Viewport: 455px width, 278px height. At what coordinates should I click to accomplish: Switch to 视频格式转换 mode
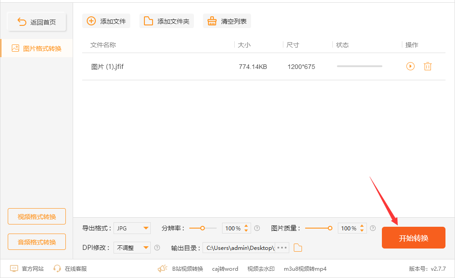pyautogui.click(x=37, y=216)
